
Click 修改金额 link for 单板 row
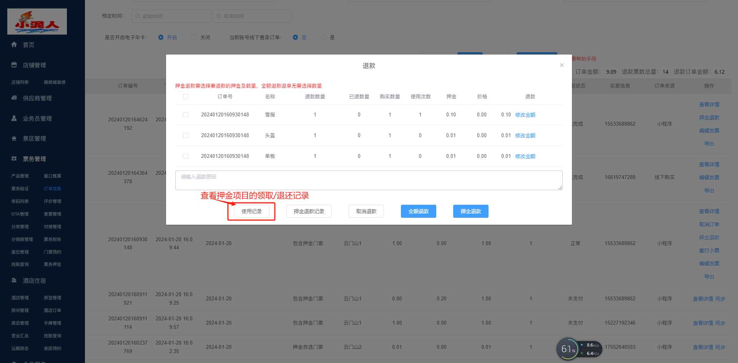[x=525, y=156]
